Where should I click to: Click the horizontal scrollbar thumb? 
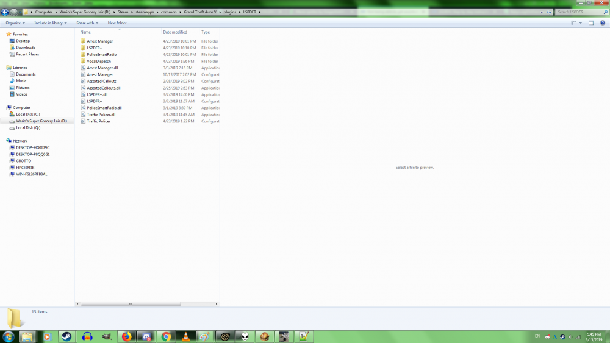click(131, 304)
